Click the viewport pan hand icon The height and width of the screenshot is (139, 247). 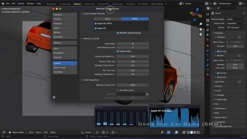click(x=201, y=29)
